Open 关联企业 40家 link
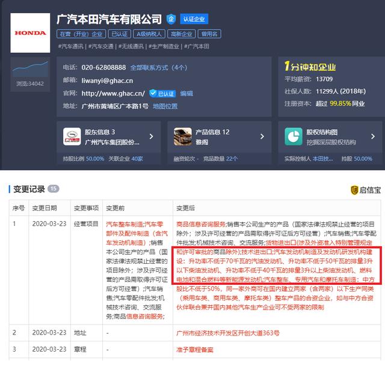The height and width of the screenshot is (366, 385). point(126,159)
